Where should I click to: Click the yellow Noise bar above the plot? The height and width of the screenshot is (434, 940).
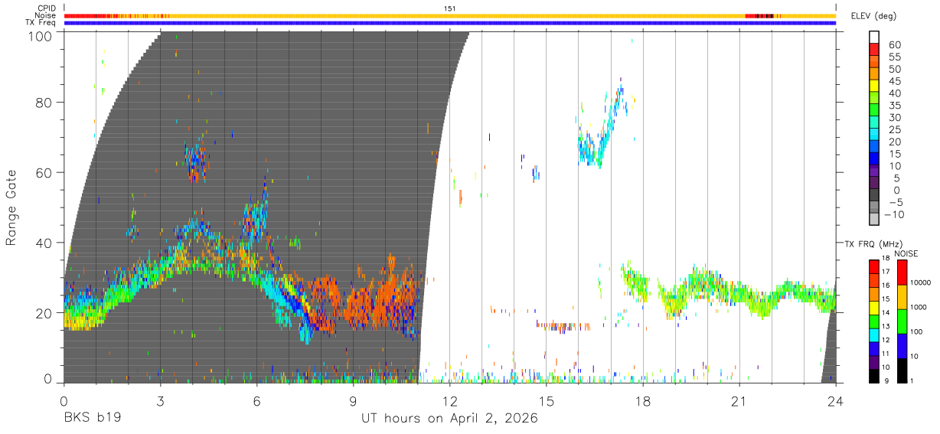[x=450, y=15]
